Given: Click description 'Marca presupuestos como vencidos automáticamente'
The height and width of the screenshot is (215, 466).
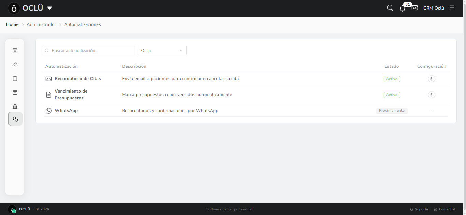Looking at the screenshot, I should (x=177, y=95).
